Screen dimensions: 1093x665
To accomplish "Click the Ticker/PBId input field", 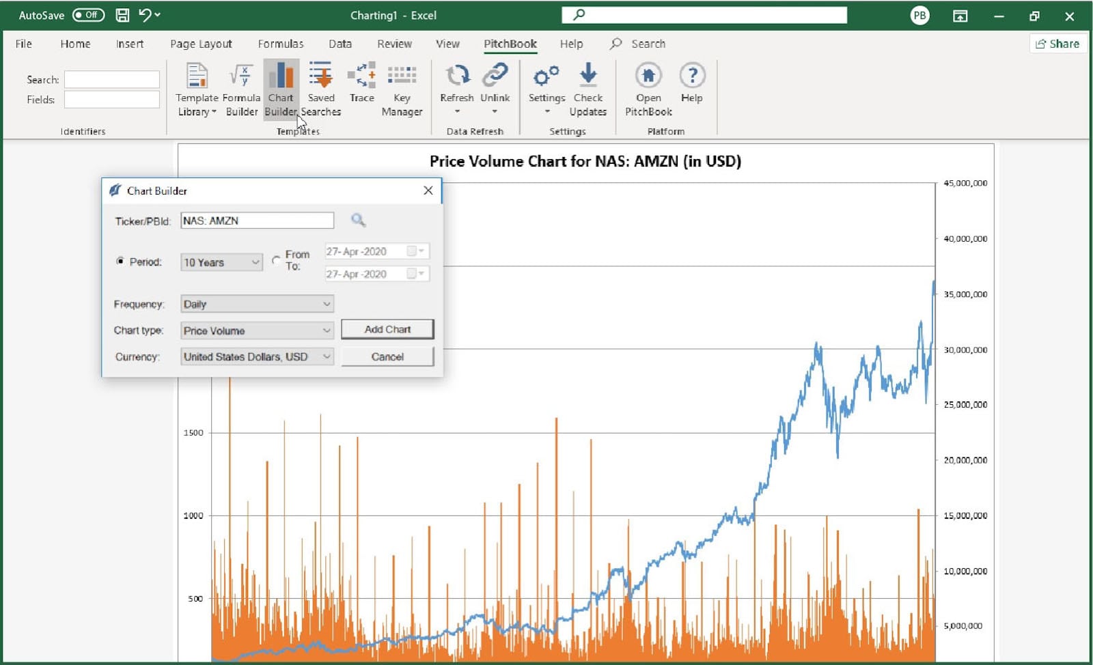I will coord(257,221).
